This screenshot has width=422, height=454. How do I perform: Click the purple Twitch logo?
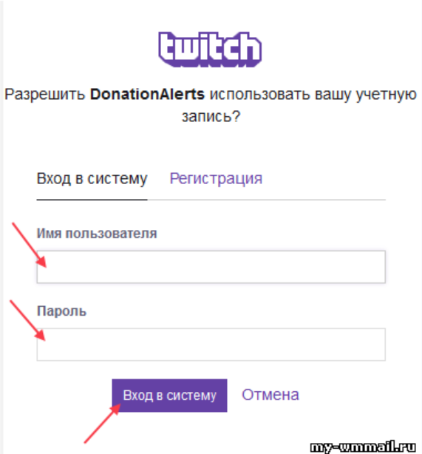(210, 50)
